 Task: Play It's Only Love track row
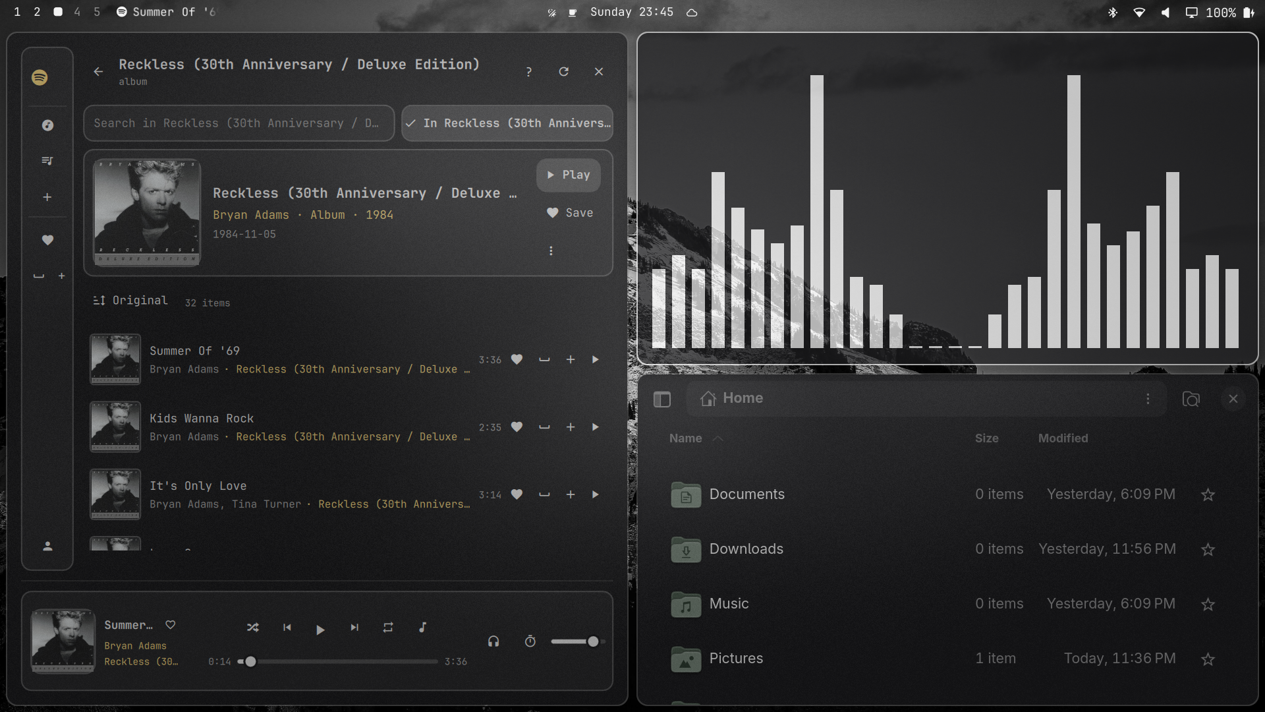point(596,494)
